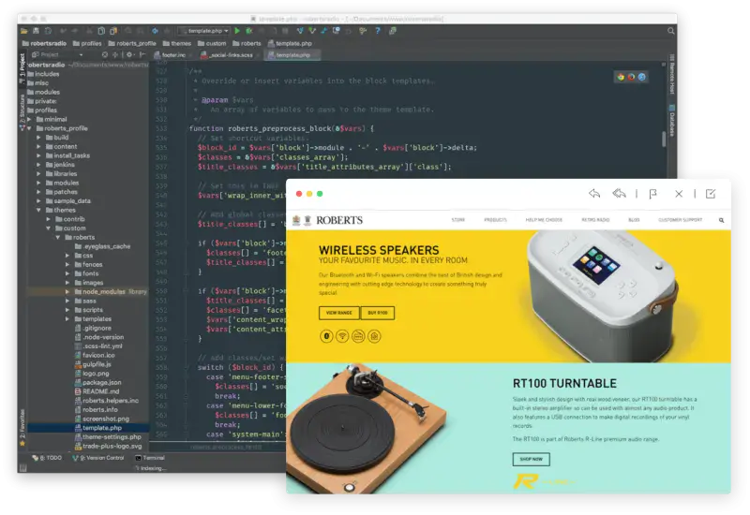Toggle the Remote Host side panel
This screenshot has height=515, width=750.
point(671,75)
